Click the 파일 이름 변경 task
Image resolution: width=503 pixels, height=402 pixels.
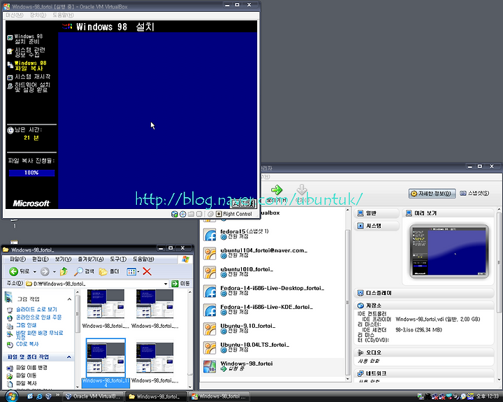[x=31, y=368]
